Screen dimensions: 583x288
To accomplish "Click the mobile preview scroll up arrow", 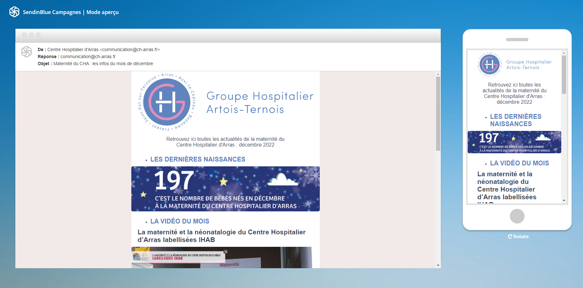I will tap(564, 53).
